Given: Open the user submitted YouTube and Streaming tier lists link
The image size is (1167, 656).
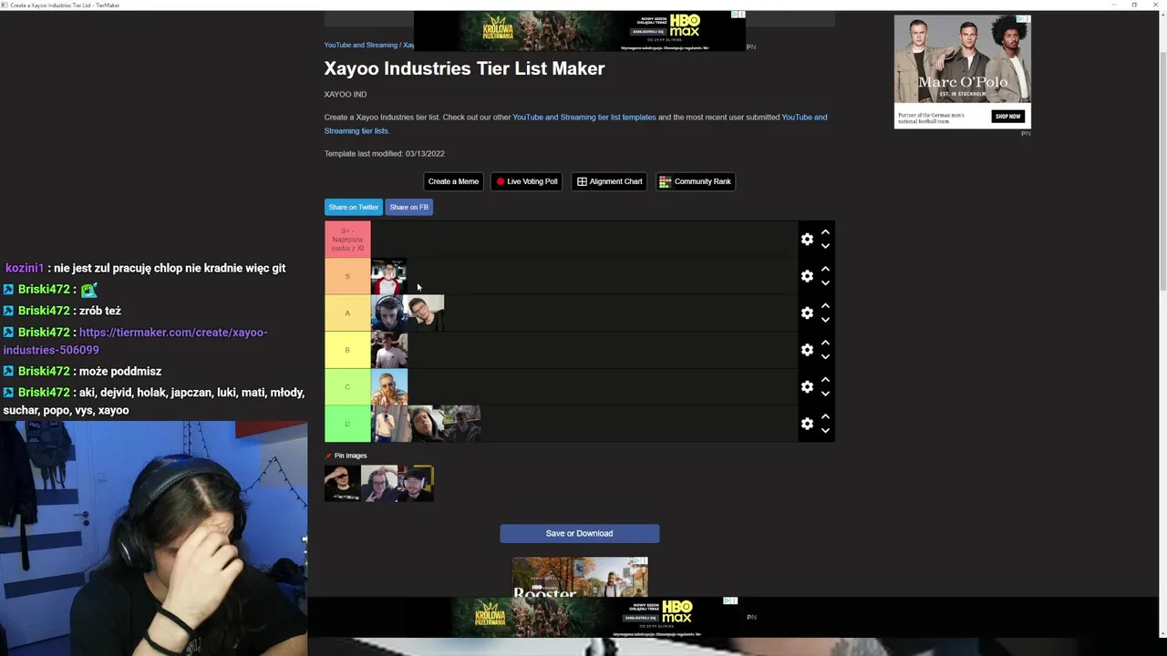Looking at the screenshot, I should pos(575,124).
